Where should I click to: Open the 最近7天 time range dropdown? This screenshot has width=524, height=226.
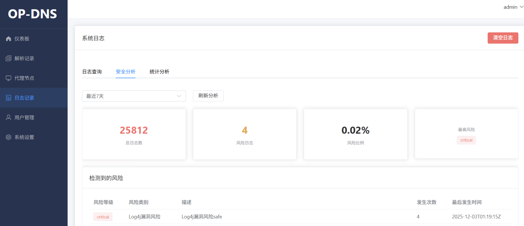point(131,96)
